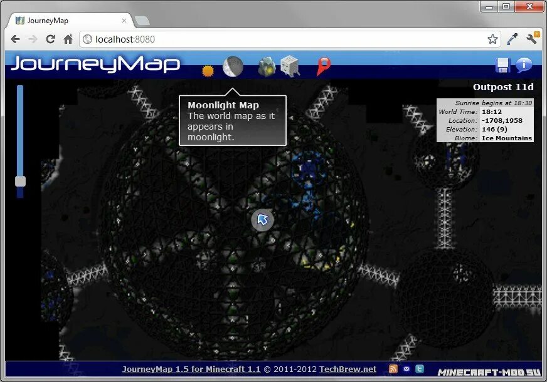Open the RSS feed icon in the footer
Image resolution: width=547 pixels, height=382 pixels.
pos(393,369)
